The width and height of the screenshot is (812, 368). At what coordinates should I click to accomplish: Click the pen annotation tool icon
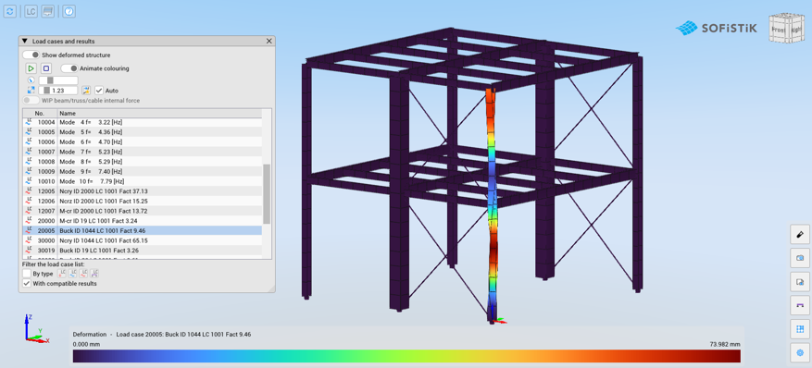pos(800,234)
